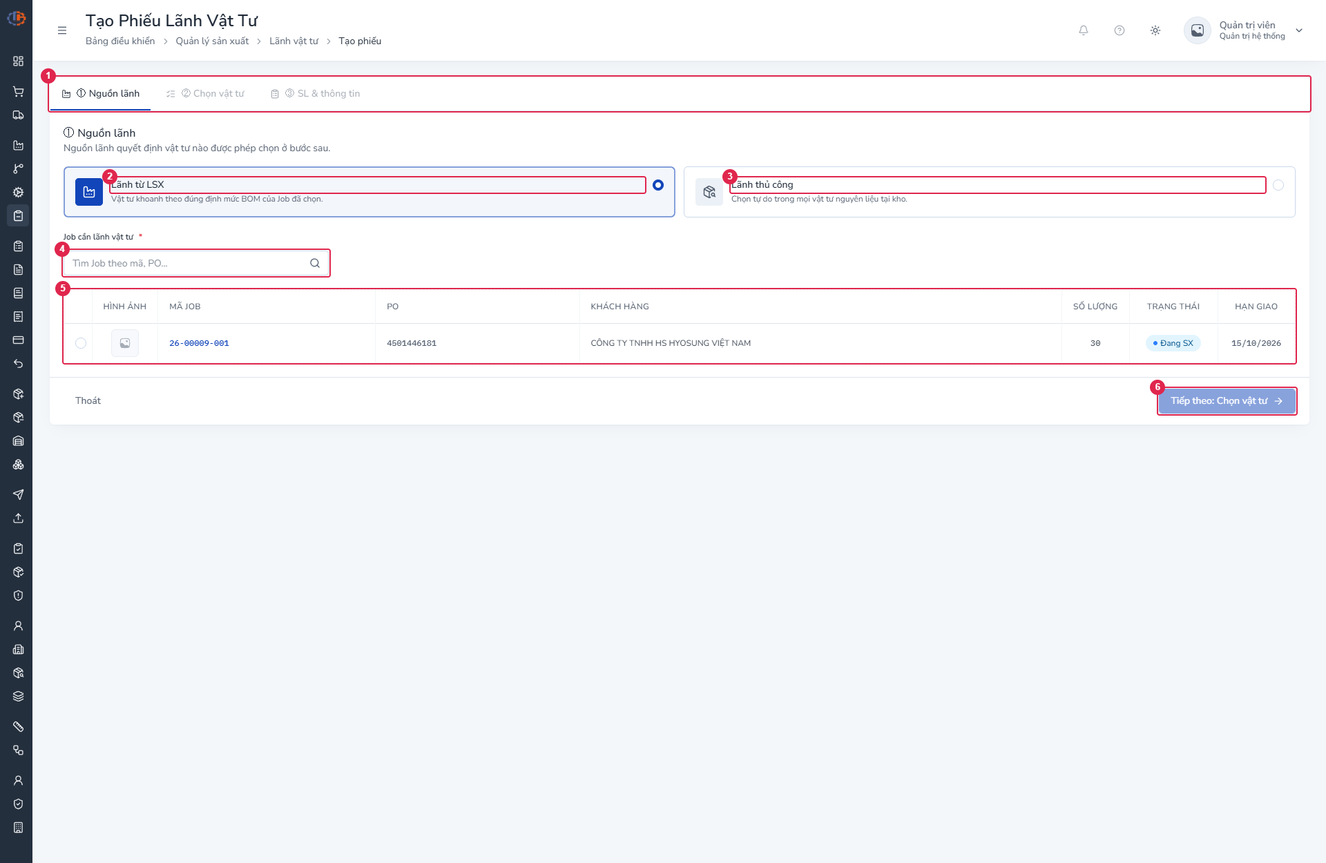Toggle the light/dark theme sun icon

(x=1155, y=30)
